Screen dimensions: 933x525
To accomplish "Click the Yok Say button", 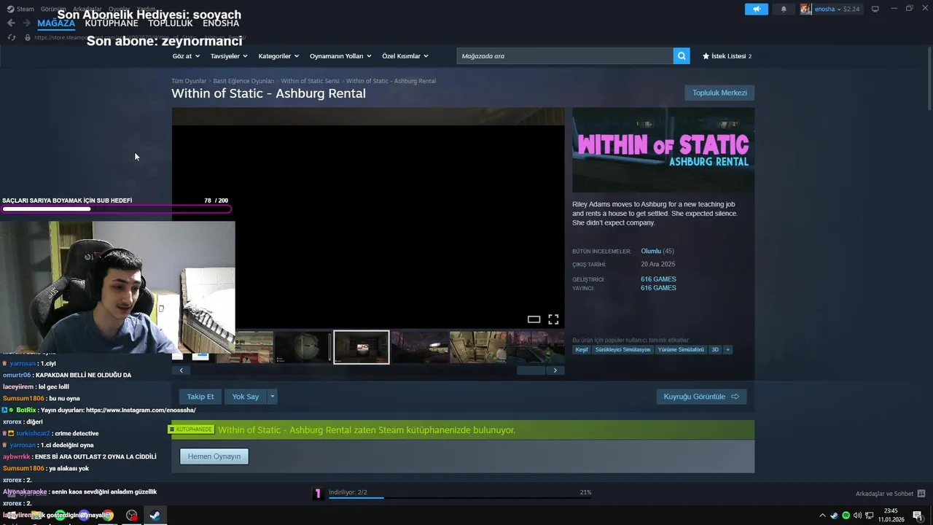I will [x=246, y=397].
